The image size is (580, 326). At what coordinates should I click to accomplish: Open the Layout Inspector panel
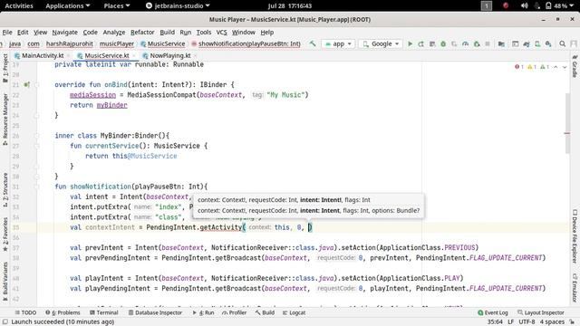tap(541, 312)
